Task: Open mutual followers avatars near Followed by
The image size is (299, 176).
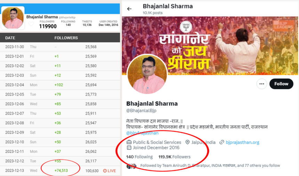Action: pos(131,166)
